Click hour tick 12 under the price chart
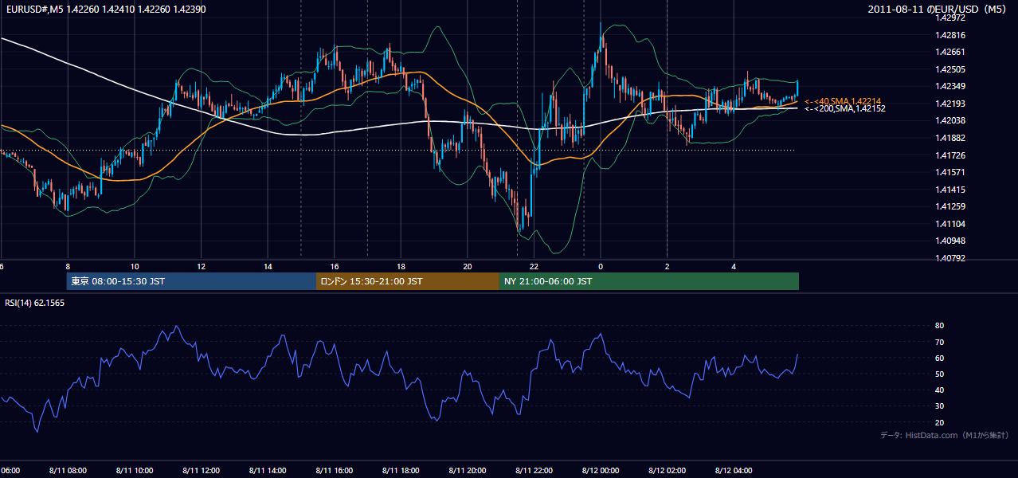This screenshot has height=478, width=1018. coord(202,266)
